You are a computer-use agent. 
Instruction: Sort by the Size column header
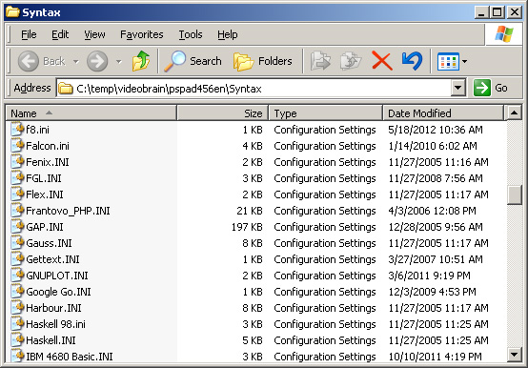pyautogui.click(x=223, y=113)
